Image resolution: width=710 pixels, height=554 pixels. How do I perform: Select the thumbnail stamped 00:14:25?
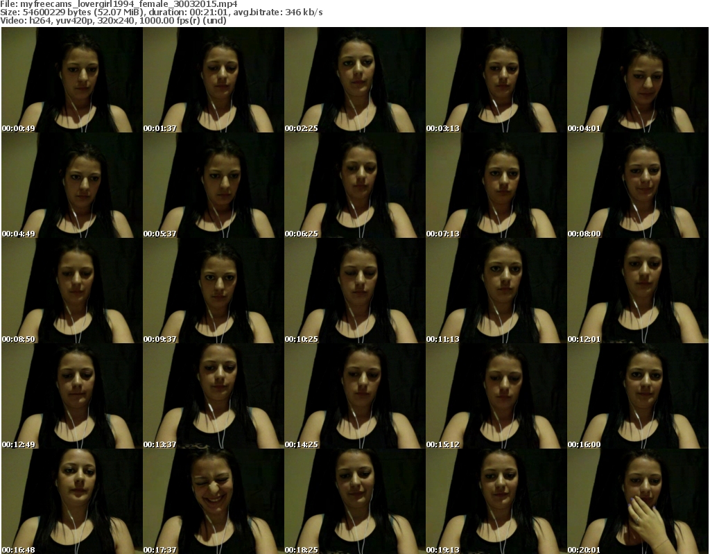coord(354,396)
